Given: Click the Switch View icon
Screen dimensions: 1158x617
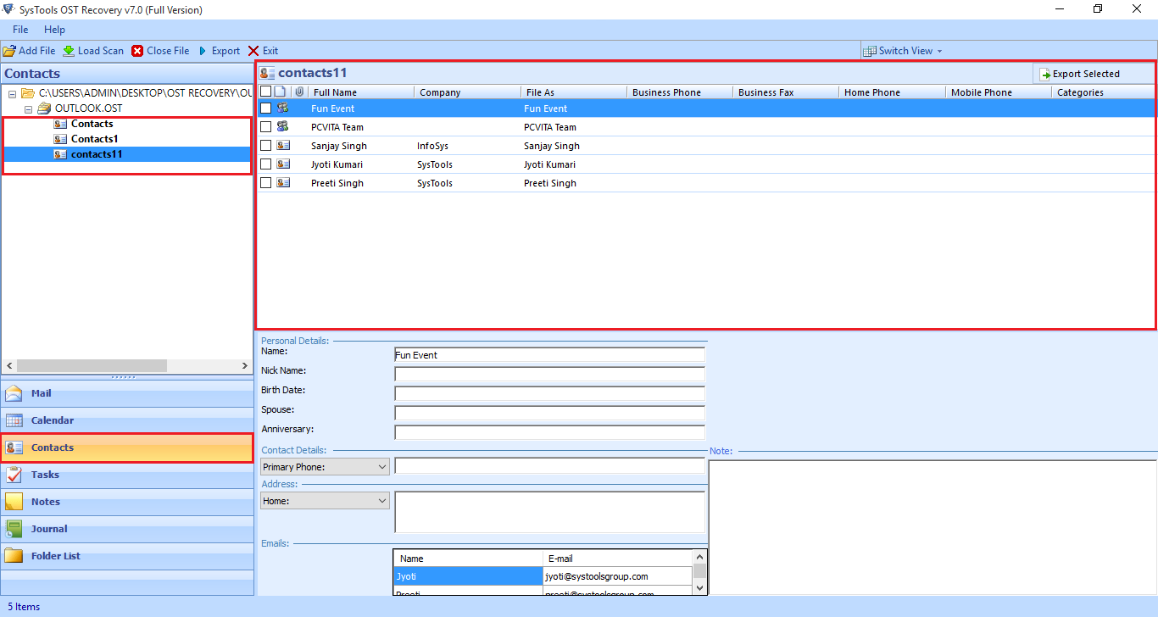Looking at the screenshot, I should coord(869,51).
